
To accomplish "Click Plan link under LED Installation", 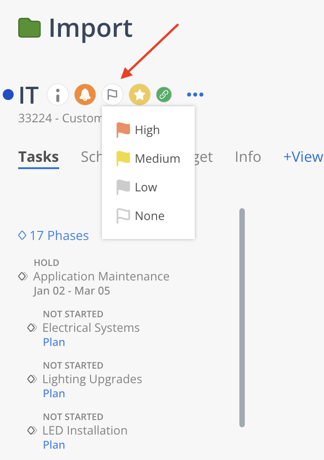I will point(54,445).
